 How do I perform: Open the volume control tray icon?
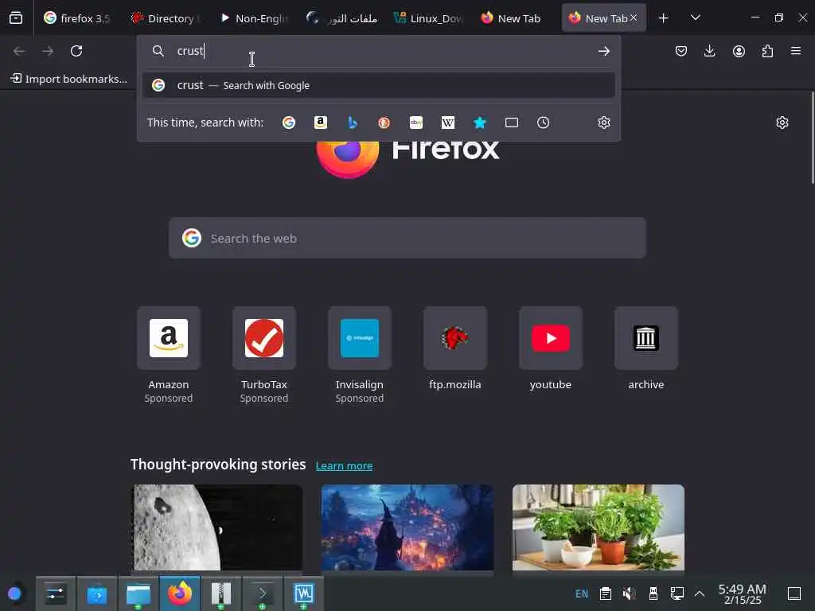630,593
